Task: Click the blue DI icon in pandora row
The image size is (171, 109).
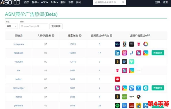Action: (124, 106)
